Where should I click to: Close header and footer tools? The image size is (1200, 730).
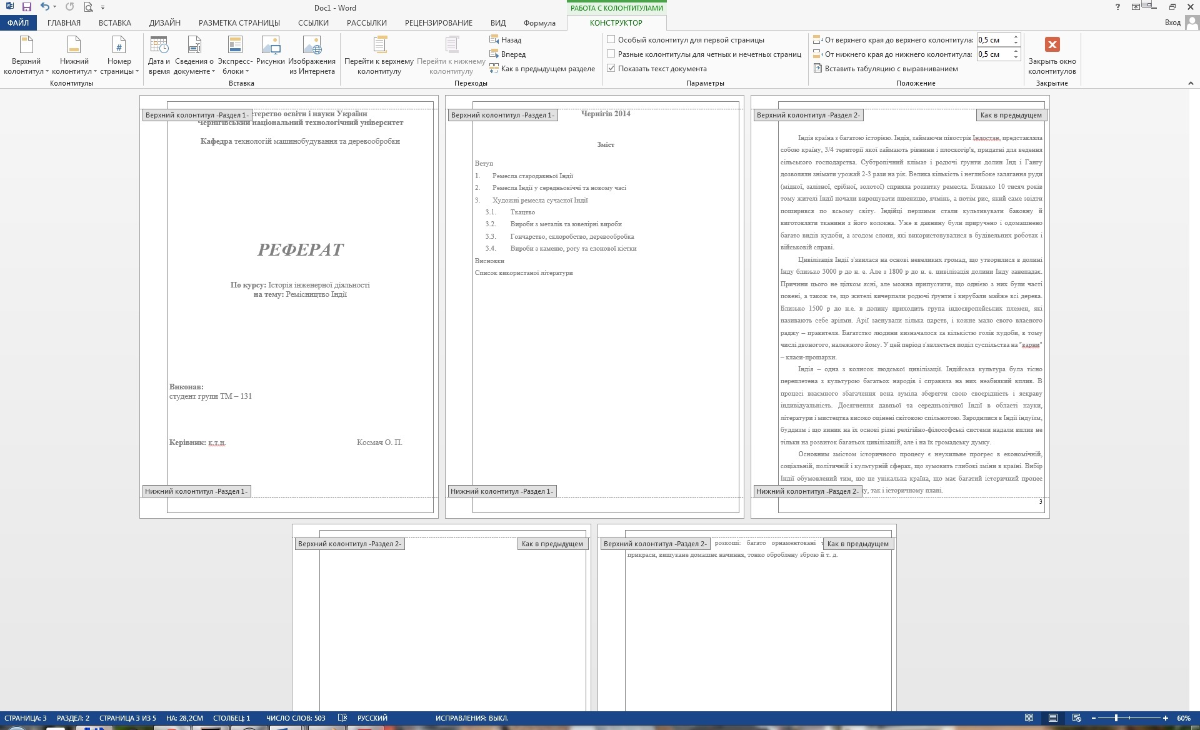click(1052, 45)
